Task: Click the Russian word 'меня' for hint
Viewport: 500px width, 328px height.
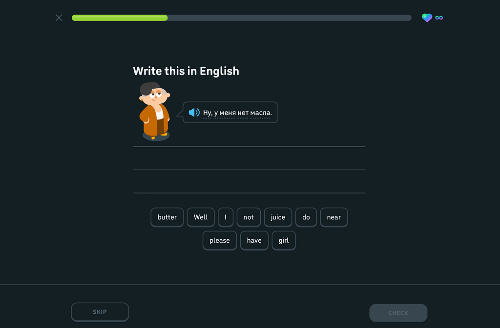Action: point(228,113)
